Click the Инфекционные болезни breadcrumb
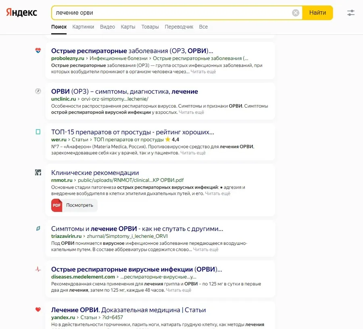Viewport: 363px width, 329px height. pyautogui.click(x=119, y=58)
